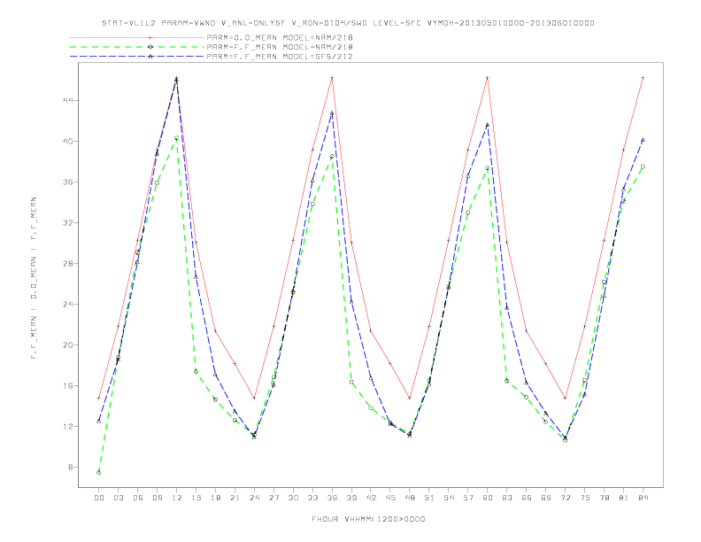Click the chart title starting with STAT=VL1L2

348,23
